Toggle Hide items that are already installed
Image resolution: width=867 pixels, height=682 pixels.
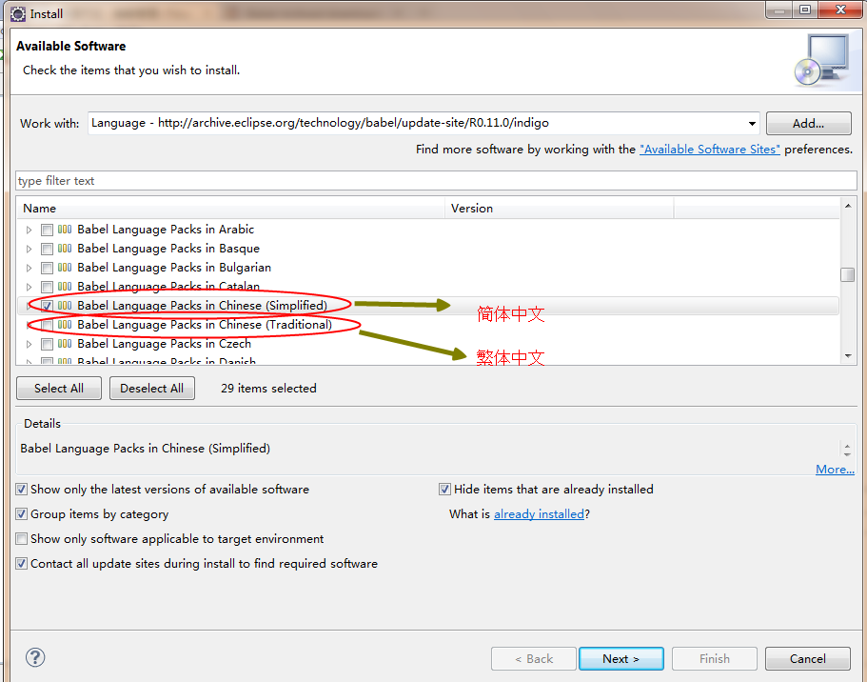pyautogui.click(x=444, y=490)
